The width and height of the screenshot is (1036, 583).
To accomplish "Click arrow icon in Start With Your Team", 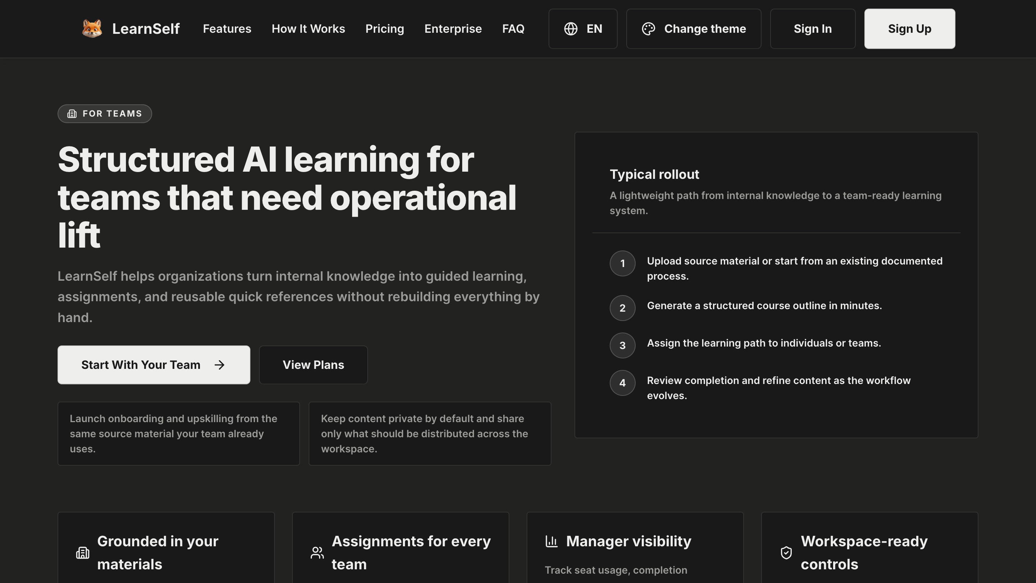I will (219, 365).
